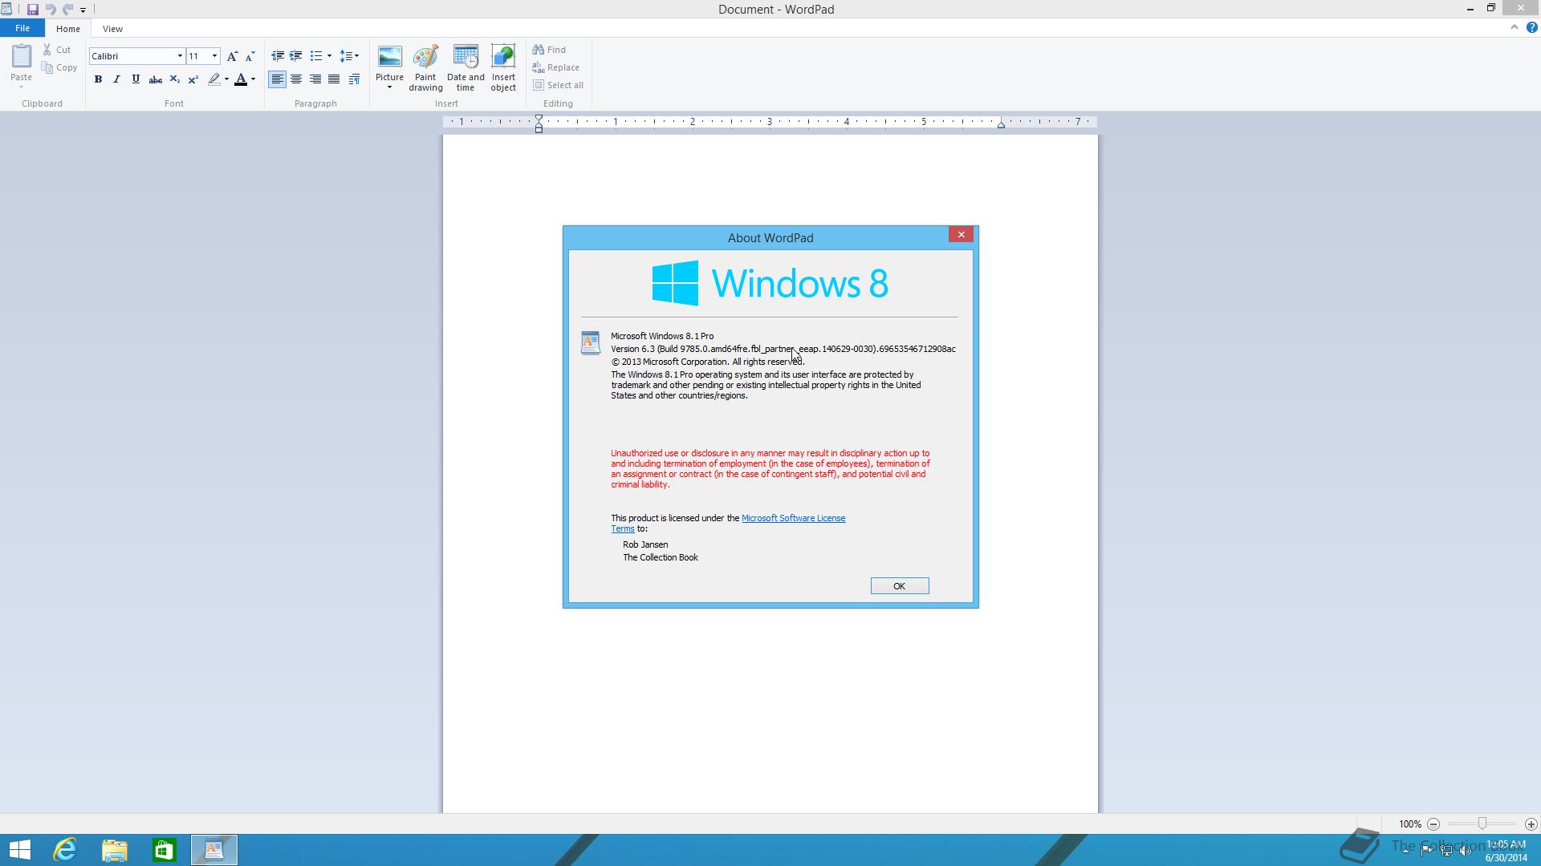Click the Copy button
Screen dimensions: 1541x866
point(59,67)
